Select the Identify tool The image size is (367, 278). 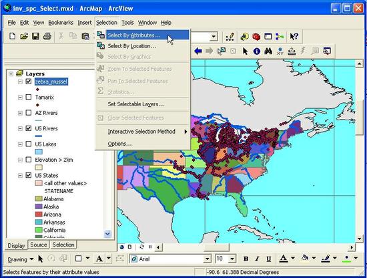[x=257, y=51]
